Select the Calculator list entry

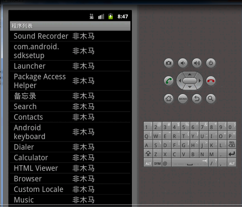(x=70, y=157)
